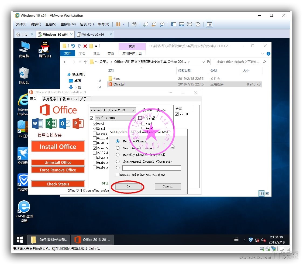Expand the address bar history dropdown
Viewport: 303px width, 264px height.
click(204, 62)
